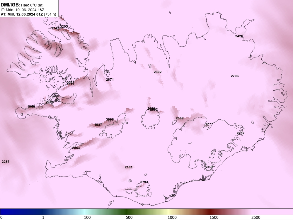Select the 2500 tick label on the legend

pyautogui.click(x=256, y=217)
